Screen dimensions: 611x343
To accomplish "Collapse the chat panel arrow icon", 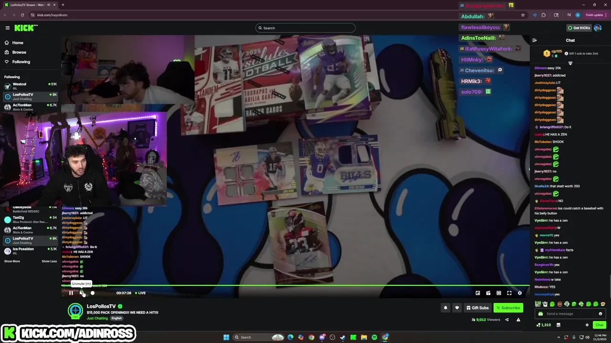I will (535, 40).
